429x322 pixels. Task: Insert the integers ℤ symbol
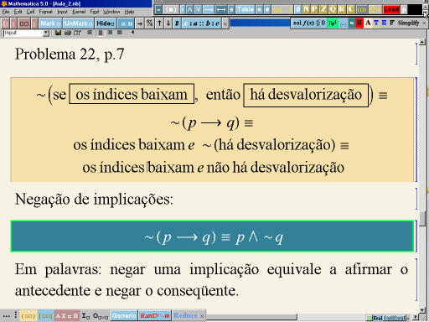[323, 9]
